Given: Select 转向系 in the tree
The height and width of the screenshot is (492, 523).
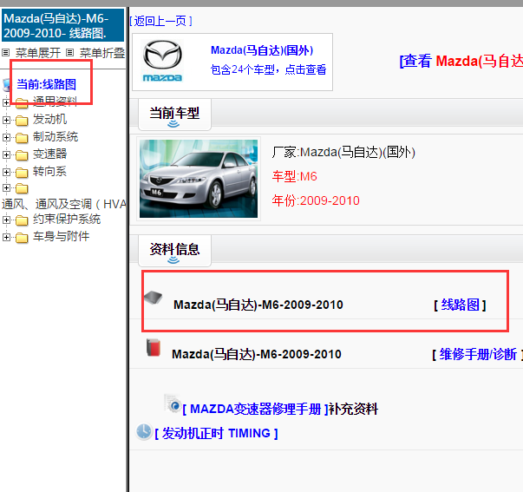Looking at the screenshot, I should coord(49,171).
